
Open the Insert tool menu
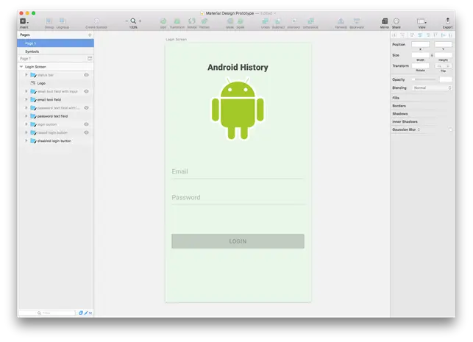point(24,21)
